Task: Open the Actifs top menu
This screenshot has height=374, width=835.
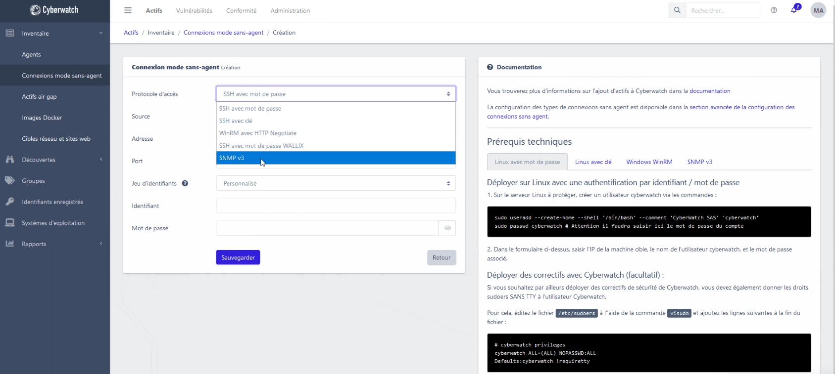Action: click(x=154, y=11)
